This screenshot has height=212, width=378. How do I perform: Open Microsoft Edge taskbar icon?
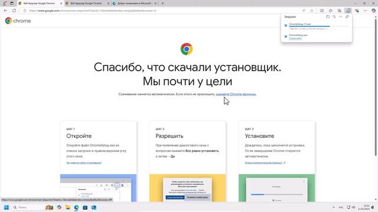point(76,207)
